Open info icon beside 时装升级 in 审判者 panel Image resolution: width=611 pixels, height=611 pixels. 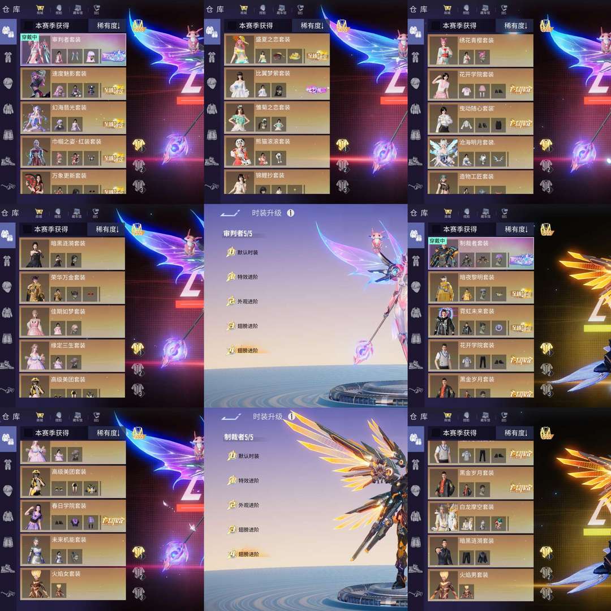pos(290,213)
